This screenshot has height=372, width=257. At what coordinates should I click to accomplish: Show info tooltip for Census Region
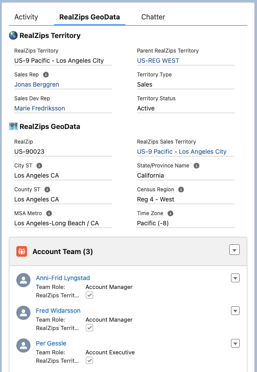181,190
